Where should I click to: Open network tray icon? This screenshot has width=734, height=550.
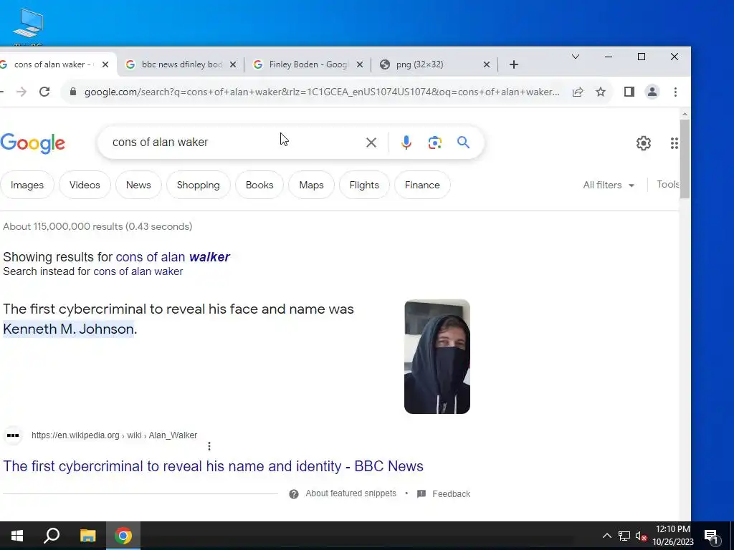(624, 536)
